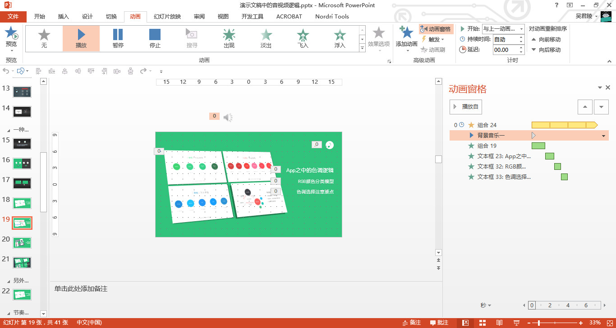The image size is (616, 328).
Task: Open the Slide Show (幻灯片放映) tab
Action: point(167,17)
